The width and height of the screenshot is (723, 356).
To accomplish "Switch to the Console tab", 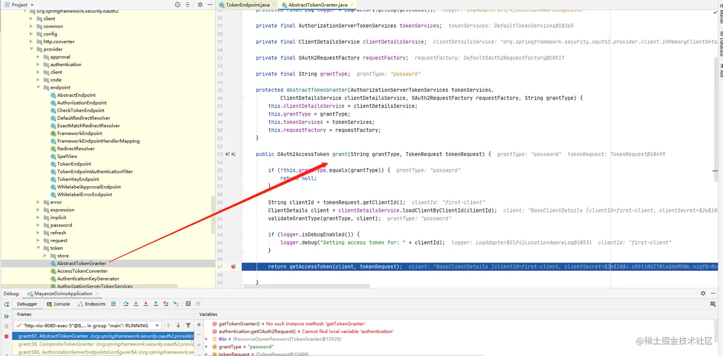I will pyautogui.click(x=58, y=304).
